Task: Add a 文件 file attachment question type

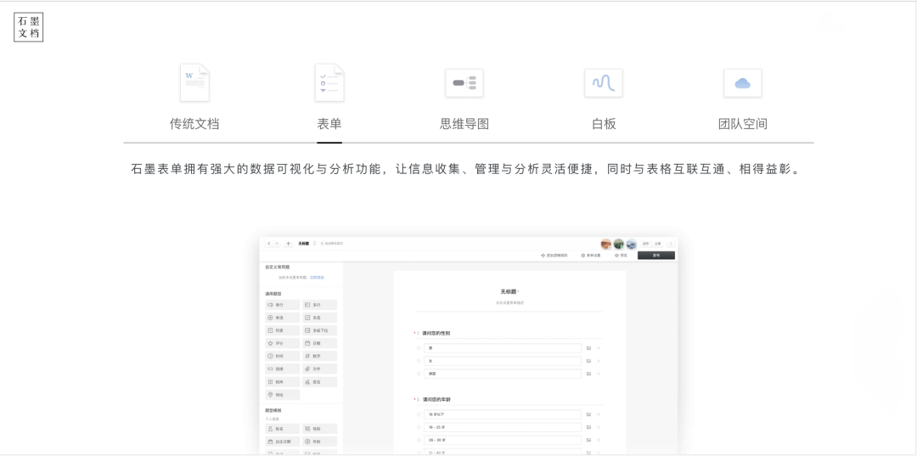Action: pyautogui.click(x=319, y=369)
